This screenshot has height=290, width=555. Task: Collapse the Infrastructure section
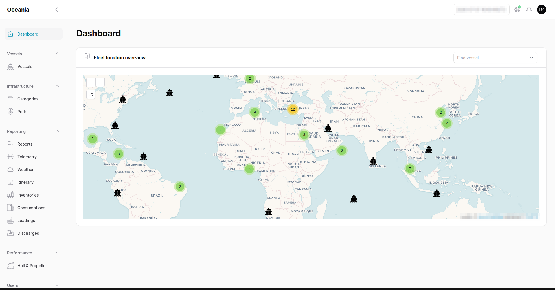pyautogui.click(x=57, y=86)
